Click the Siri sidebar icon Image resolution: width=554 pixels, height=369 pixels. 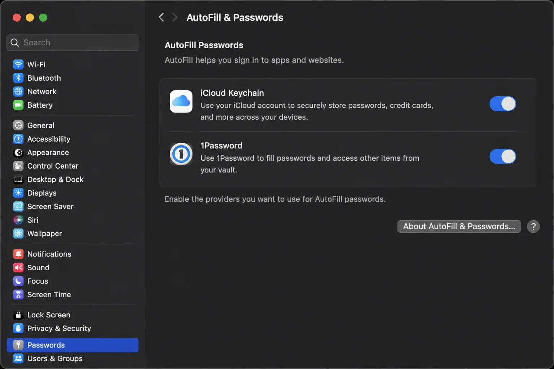click(18, 220)
